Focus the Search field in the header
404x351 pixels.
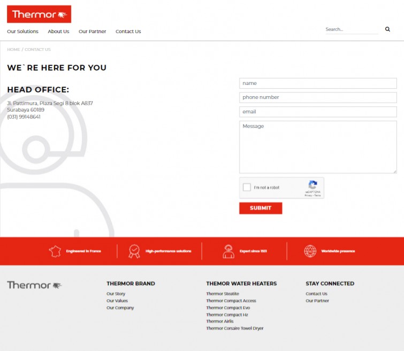tap(352, 29)
